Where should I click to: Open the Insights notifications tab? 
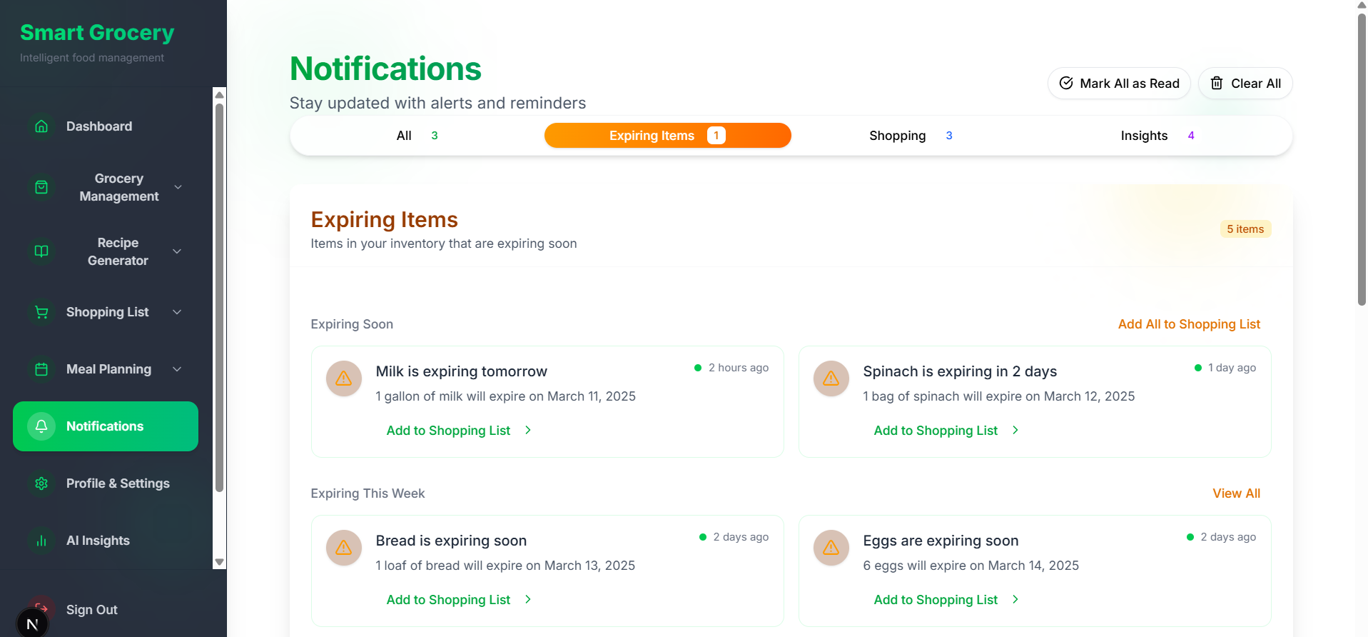pyautogui.click(x=1157, y=136)
